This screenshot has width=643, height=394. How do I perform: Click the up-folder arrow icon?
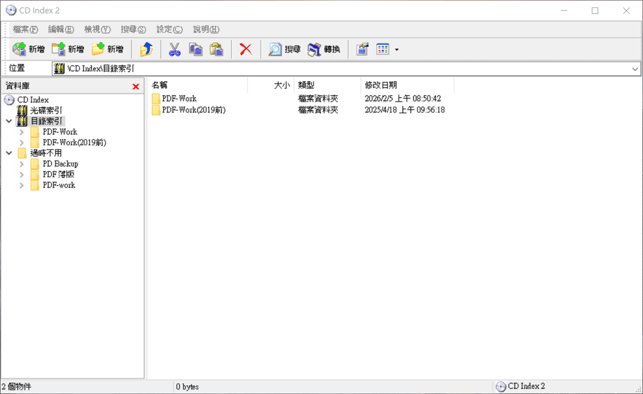[146, 49]
